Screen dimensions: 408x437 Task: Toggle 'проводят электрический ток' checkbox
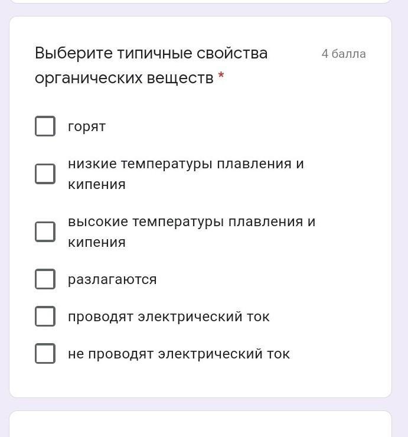[45, 317]
